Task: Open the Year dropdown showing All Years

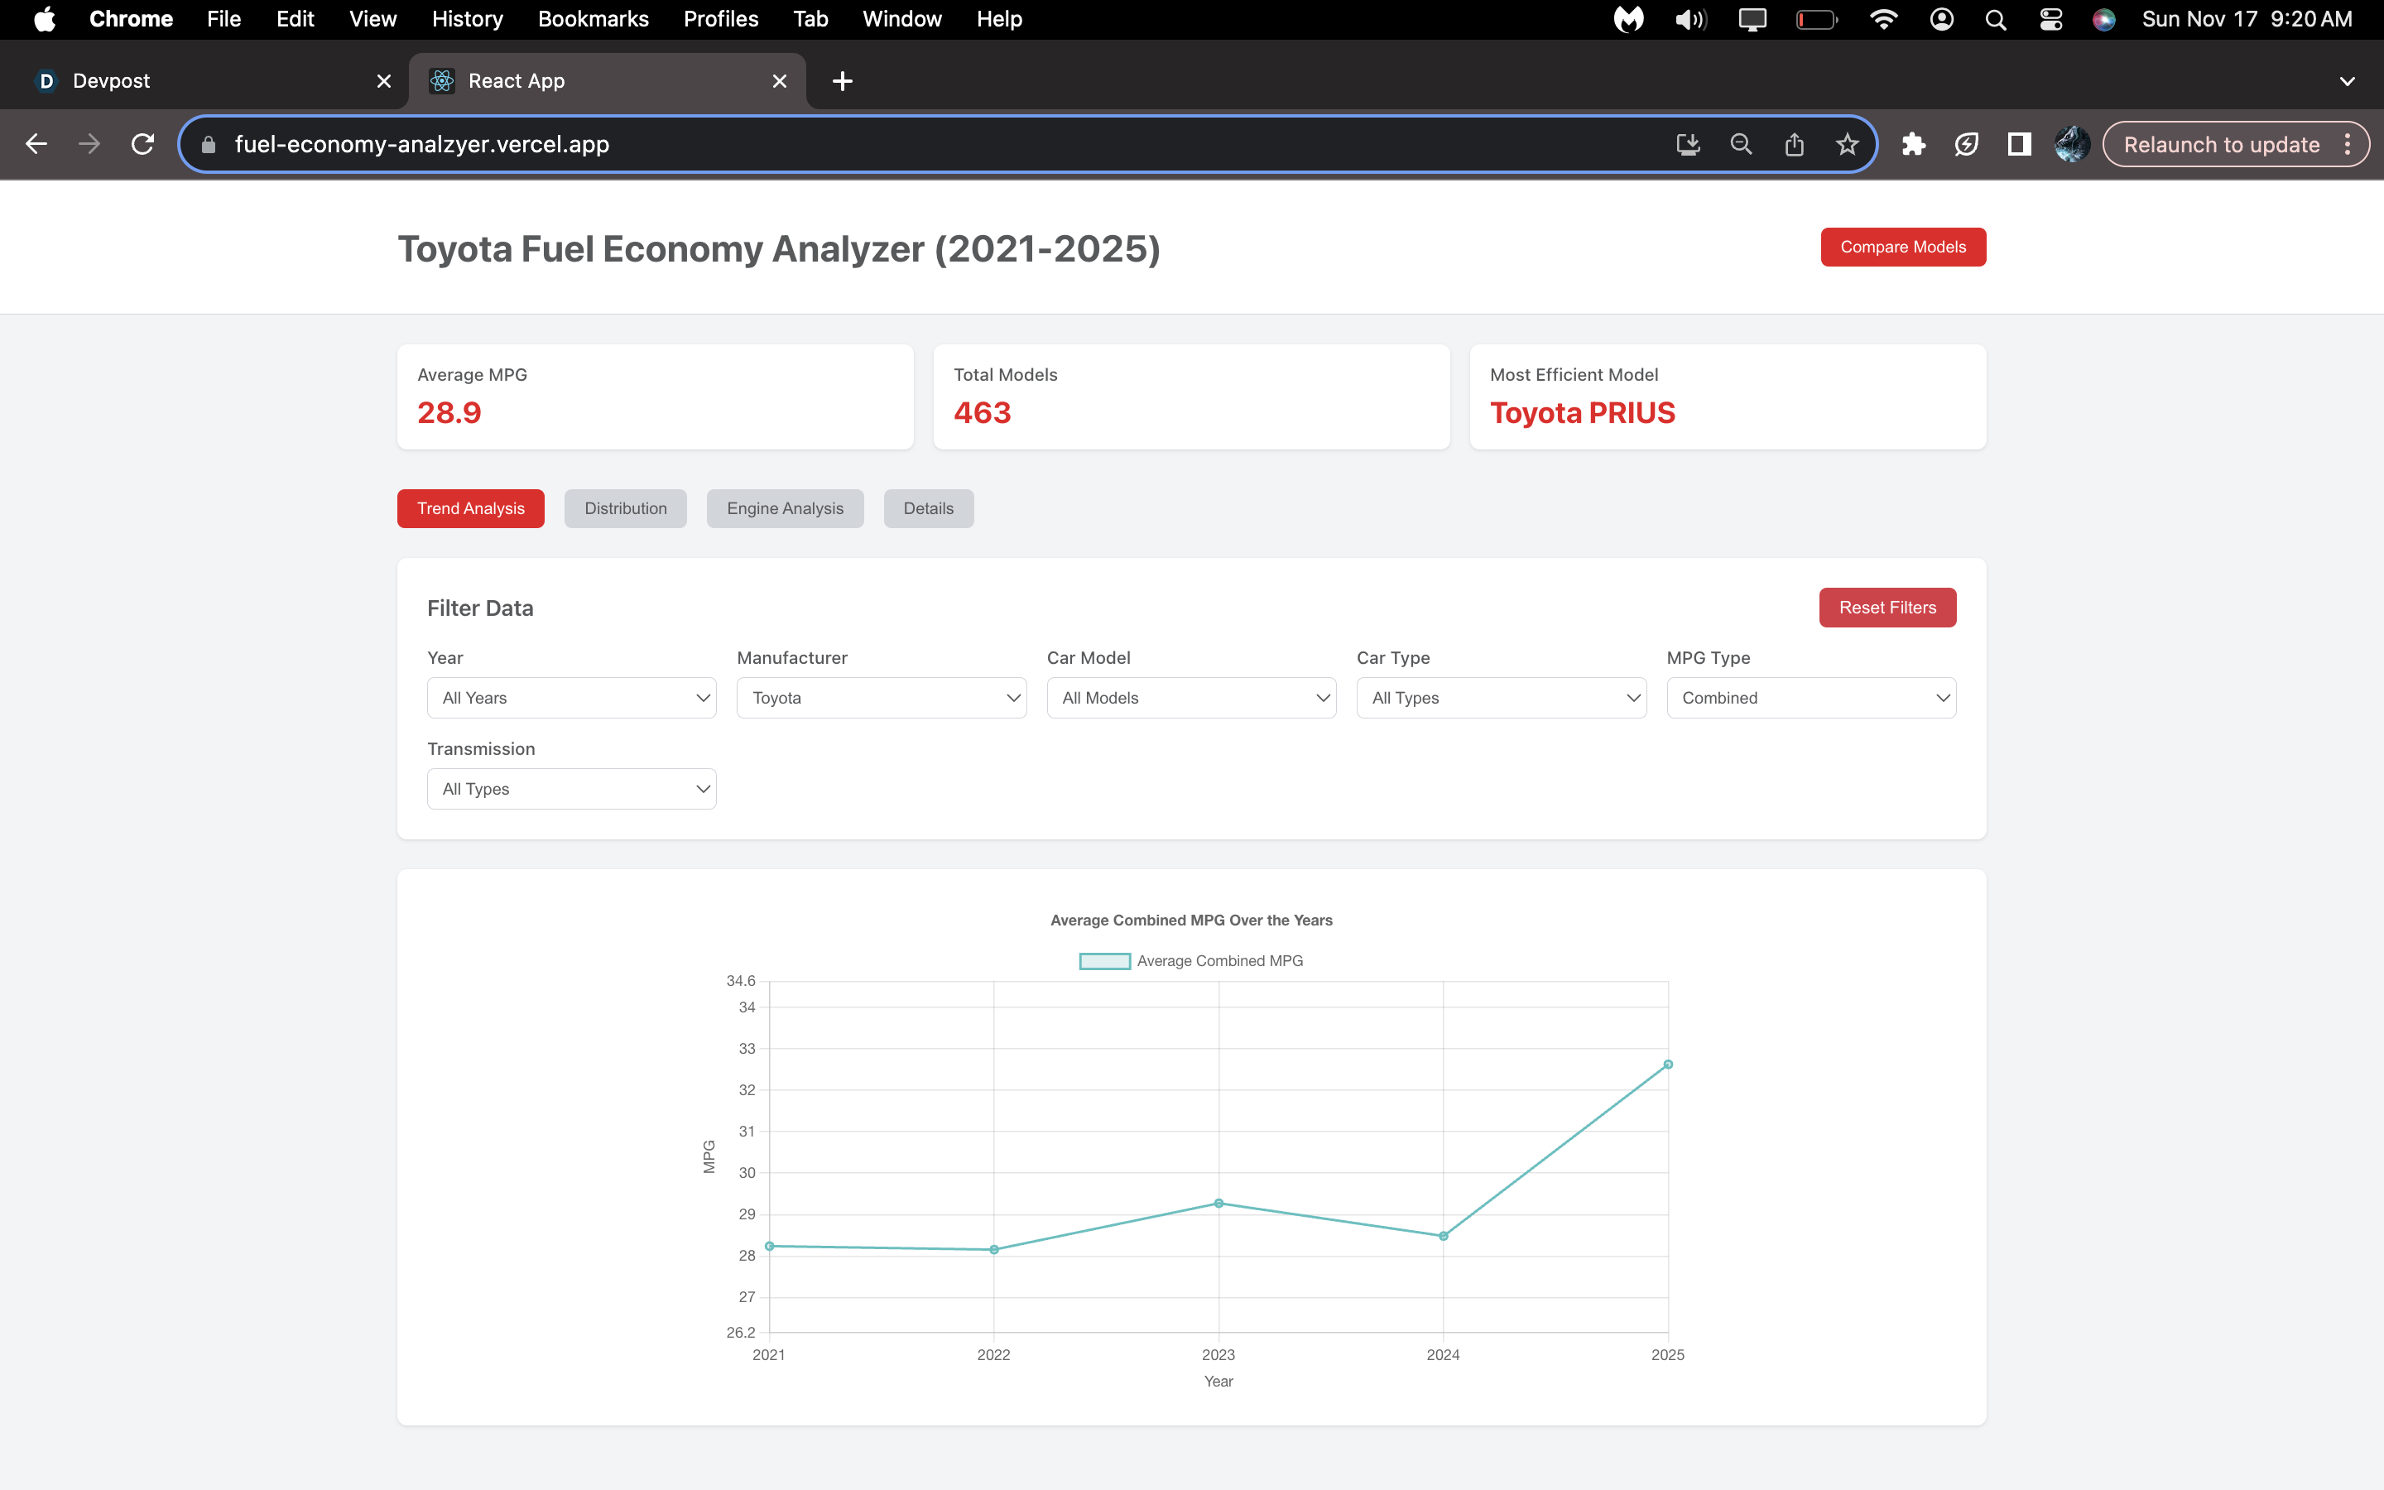Action: click(571, 698)
